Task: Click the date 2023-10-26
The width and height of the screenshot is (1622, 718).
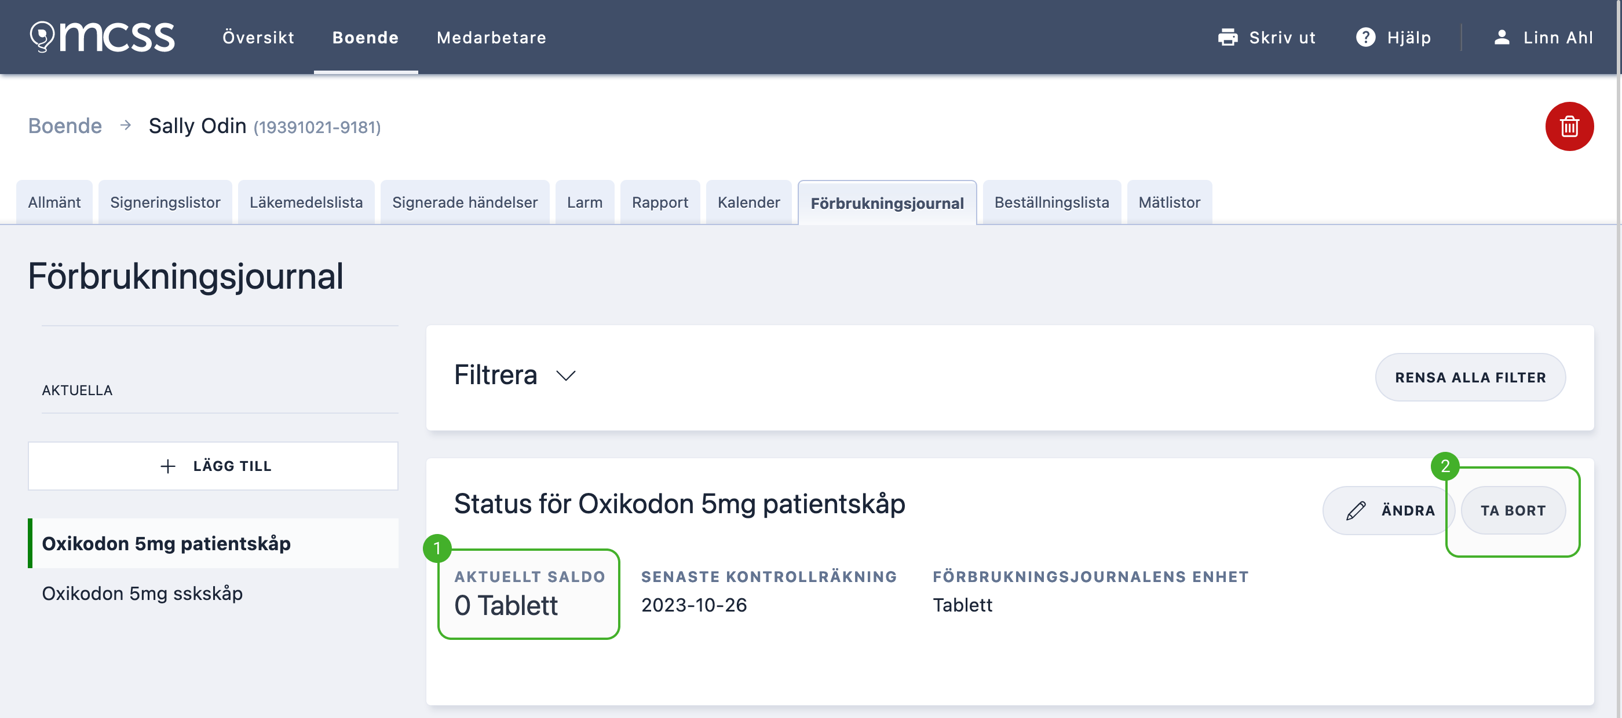Action: (x=694, y=605)
